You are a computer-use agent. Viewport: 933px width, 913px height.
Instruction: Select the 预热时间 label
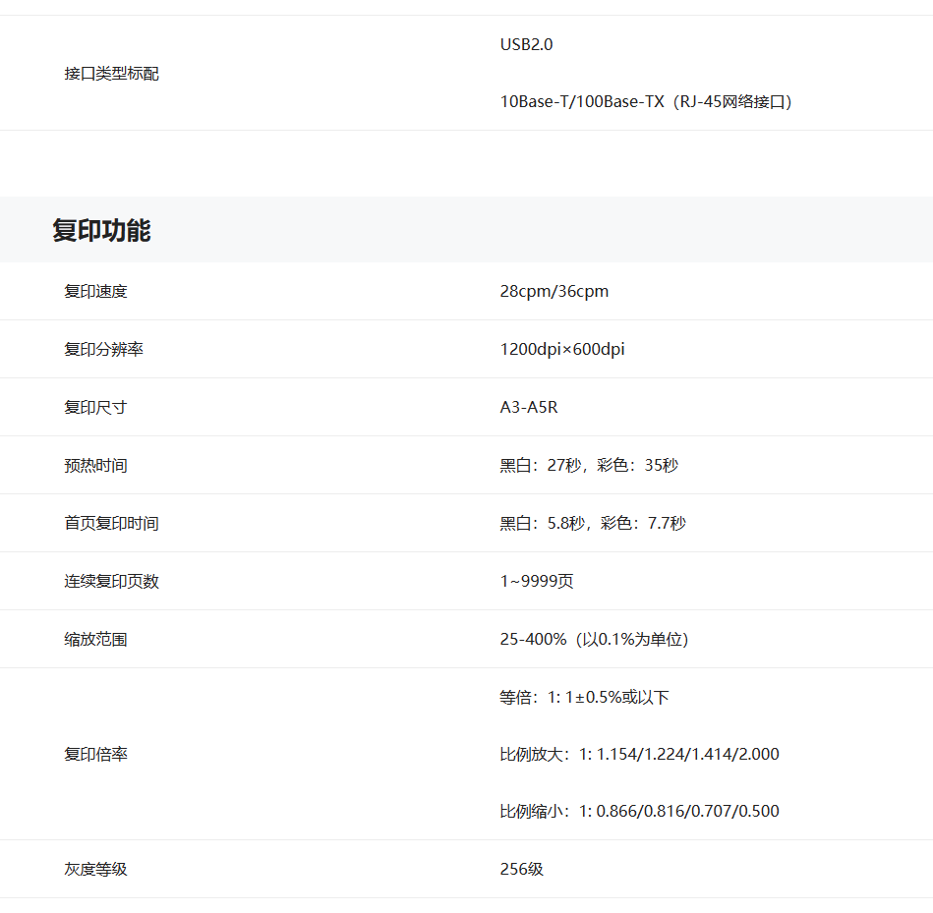(95, 465)
